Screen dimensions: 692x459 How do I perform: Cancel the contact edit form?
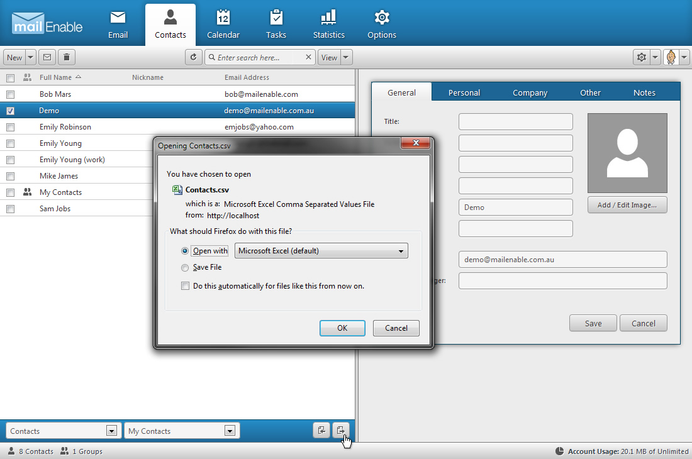point(644,323)
